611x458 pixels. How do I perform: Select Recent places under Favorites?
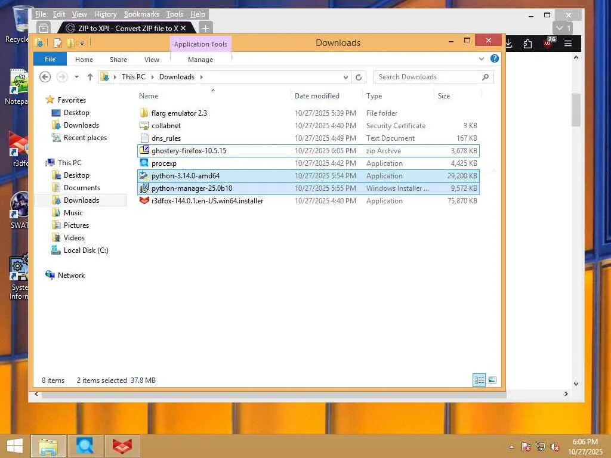[x=85, y=138]
